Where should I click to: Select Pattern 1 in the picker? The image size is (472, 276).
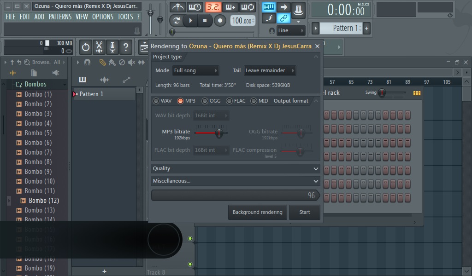[x=103, y=94]
